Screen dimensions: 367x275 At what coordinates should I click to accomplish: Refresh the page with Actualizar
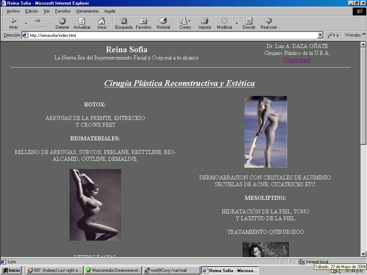click(82, 24)
